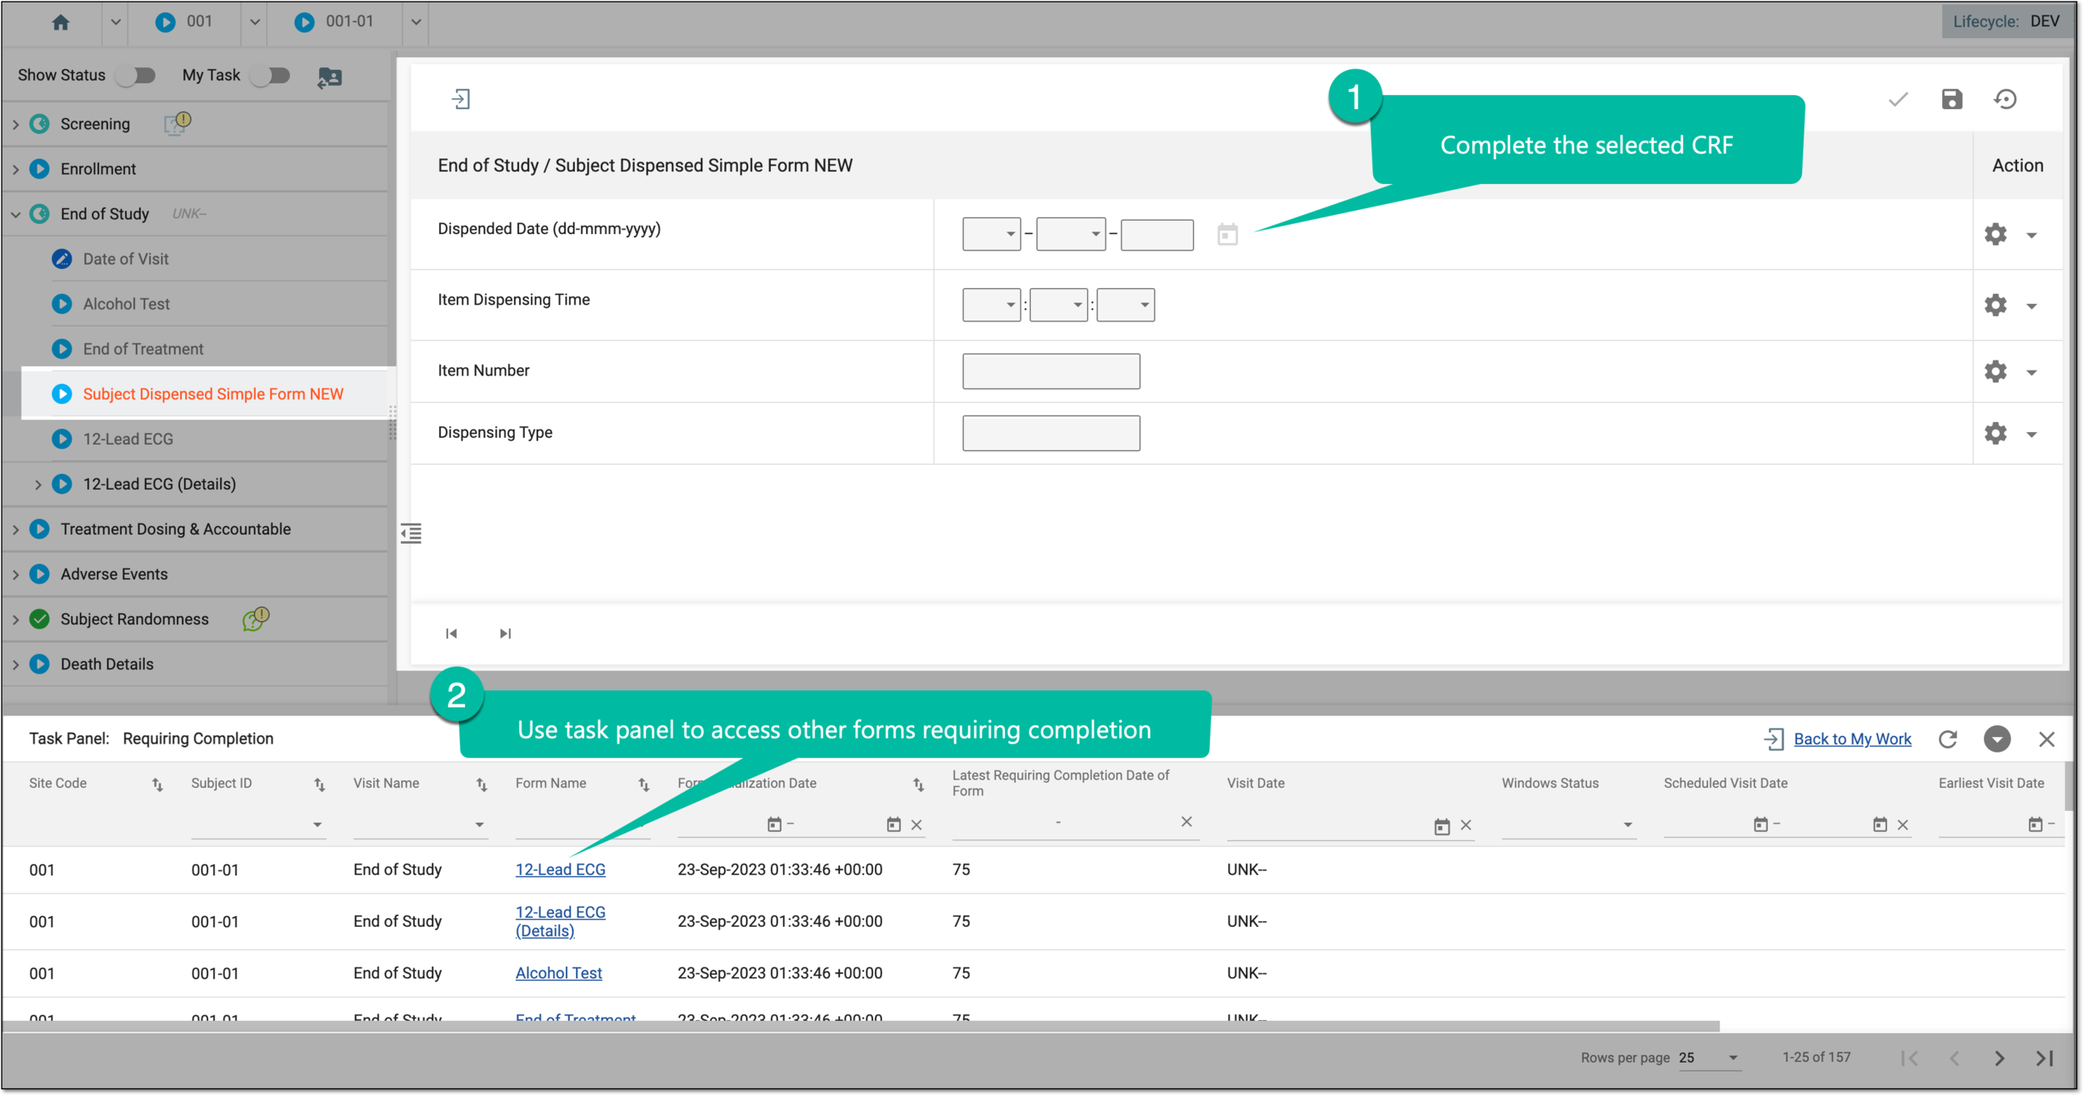Viewport: 2083px width, 1095px height.
Task: Toggle the My Task switch
Action: pos(271,76)
